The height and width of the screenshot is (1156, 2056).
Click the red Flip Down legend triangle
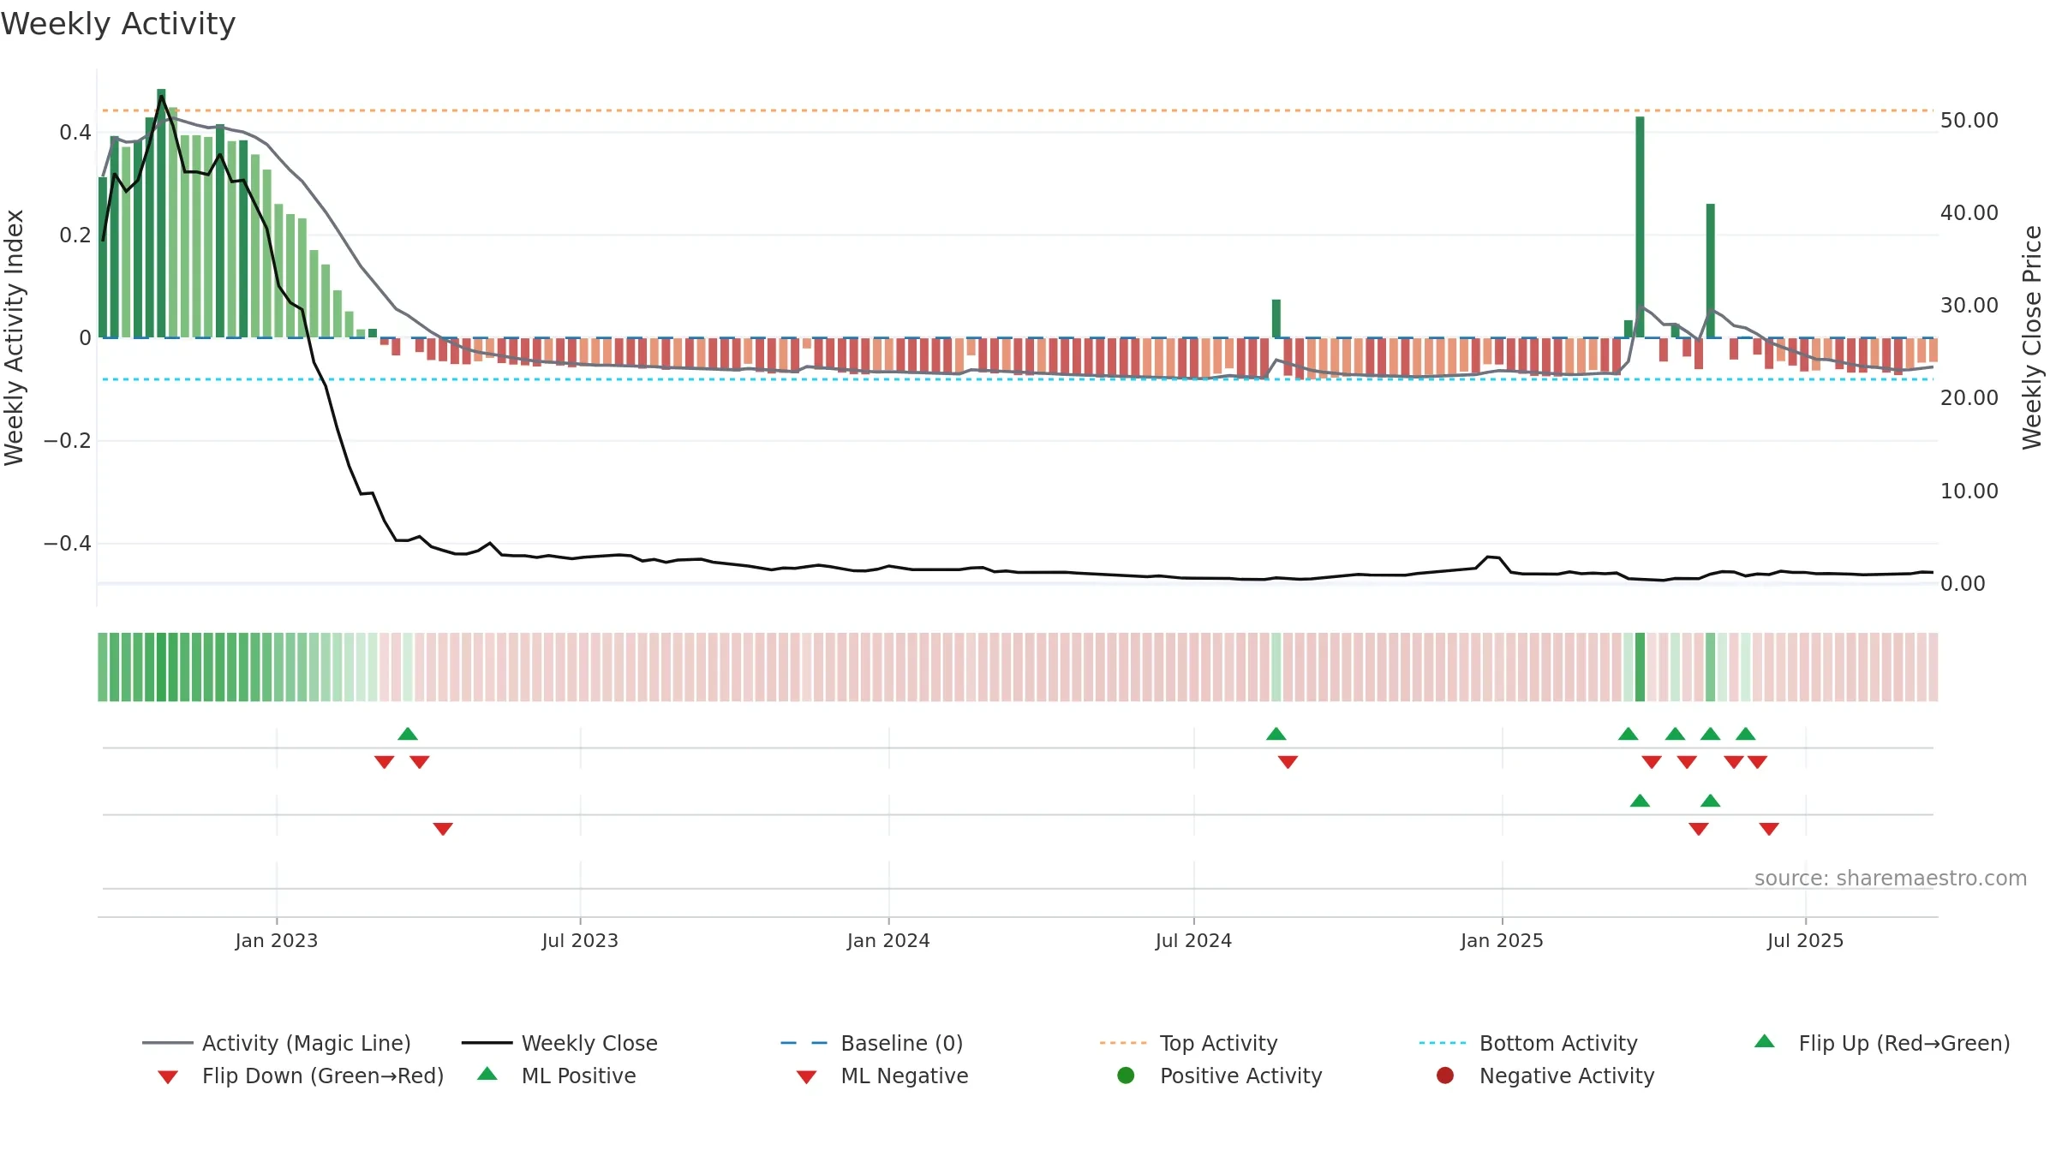168,1077
